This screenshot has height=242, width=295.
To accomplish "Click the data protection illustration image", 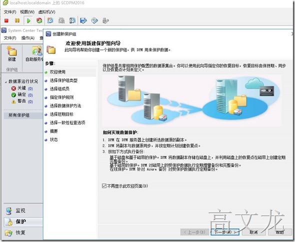I will [192, 100].
